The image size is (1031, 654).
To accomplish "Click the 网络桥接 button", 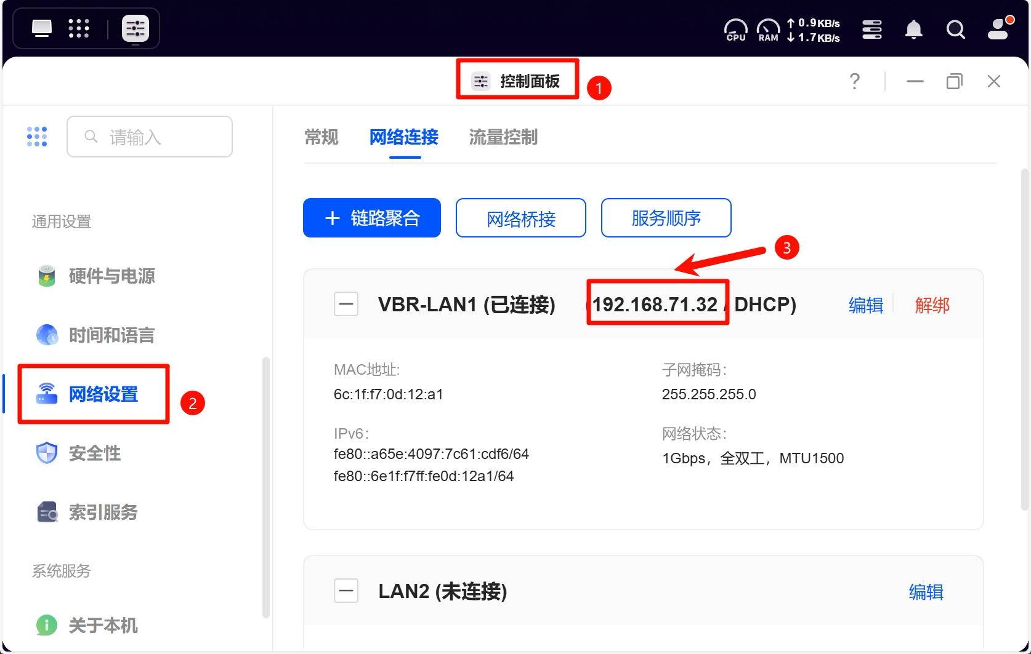I will (521, 218).
